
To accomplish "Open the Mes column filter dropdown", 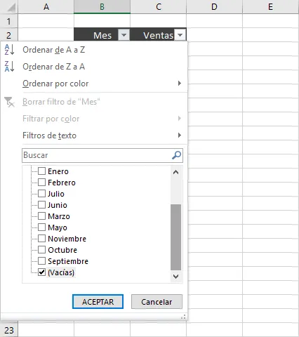I will 124,35.
